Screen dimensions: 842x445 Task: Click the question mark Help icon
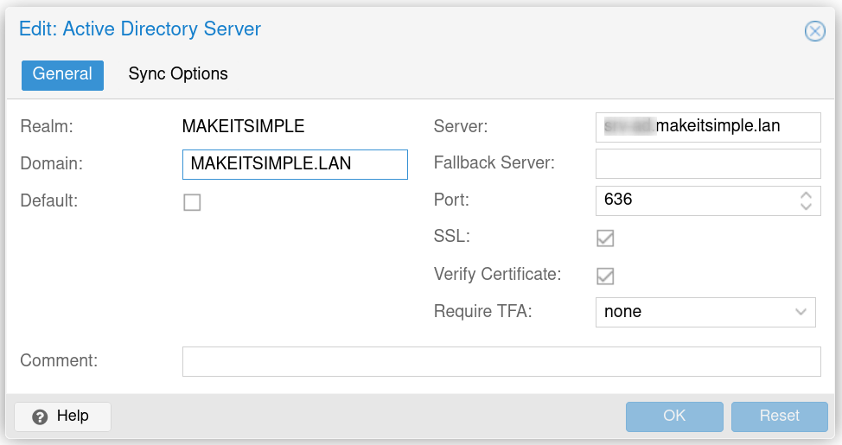coord(39,416)
